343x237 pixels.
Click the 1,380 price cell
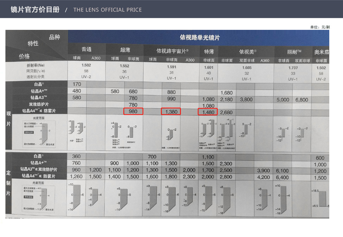(x=171, y=112)
